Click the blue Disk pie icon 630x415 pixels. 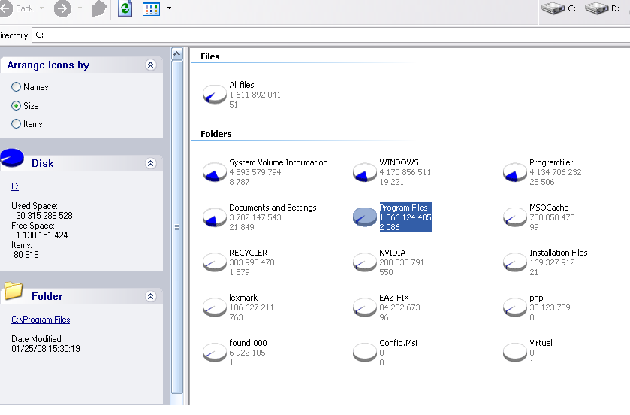12,158
